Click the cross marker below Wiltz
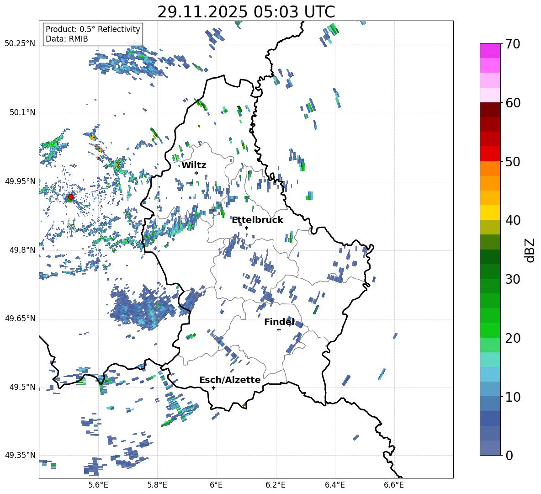 tap(196, 173)
